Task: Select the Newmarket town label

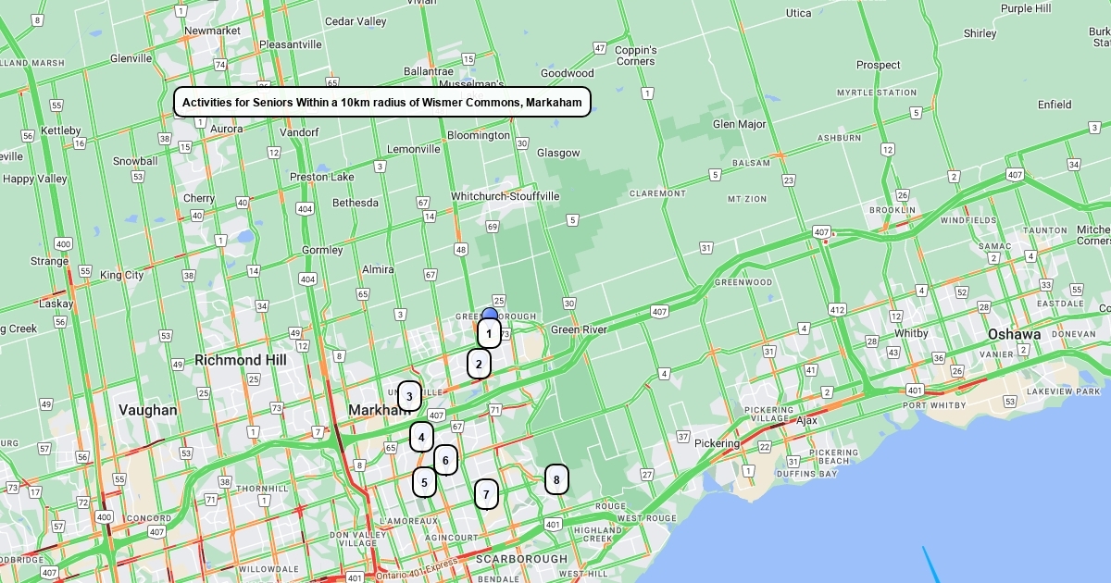Action: [212, 31]
